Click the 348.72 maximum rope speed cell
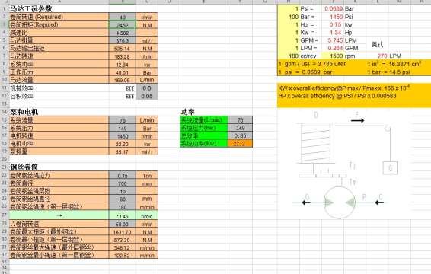 (123, 247)
